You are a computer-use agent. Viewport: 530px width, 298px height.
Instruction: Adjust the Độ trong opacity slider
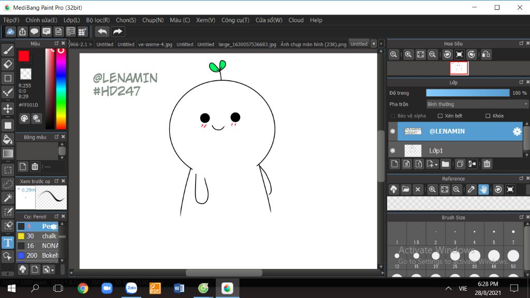coord(467,93)
